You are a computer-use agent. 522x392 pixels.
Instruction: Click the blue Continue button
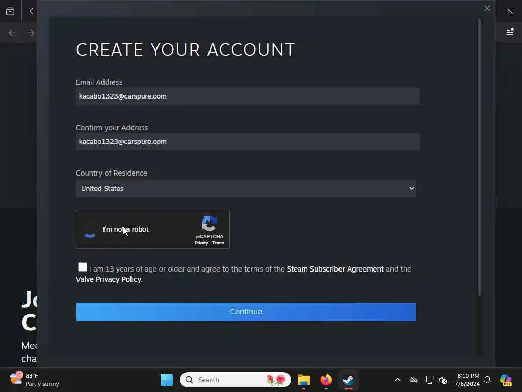coord(246,312)
